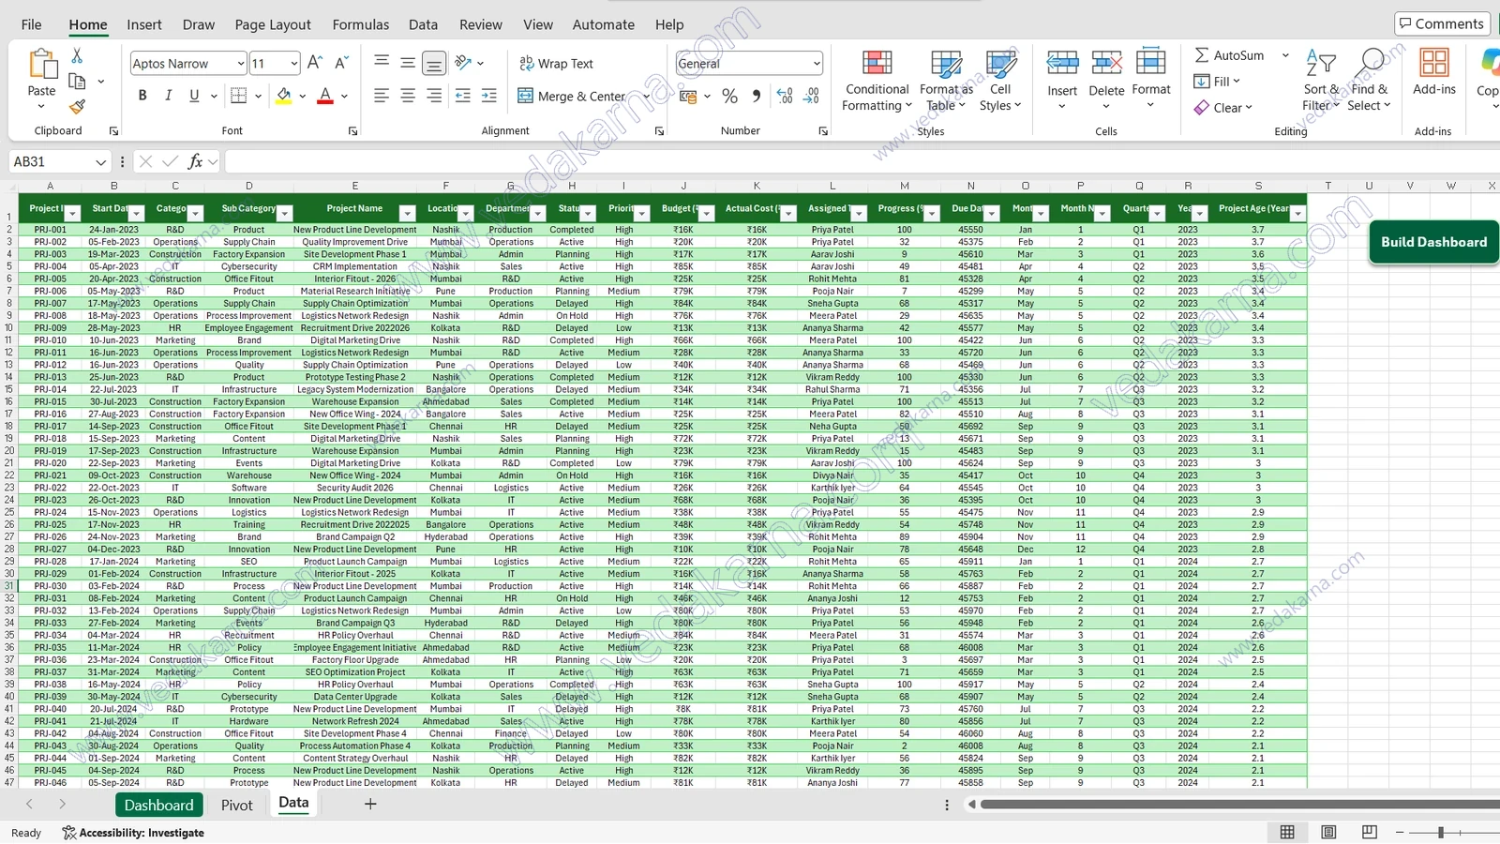
Task: Click the Increase Indent icon
Action: [488, 95]
